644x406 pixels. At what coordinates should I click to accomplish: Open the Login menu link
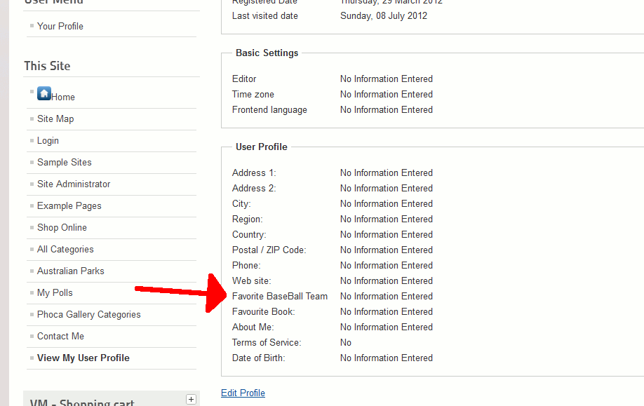[48, 141]
